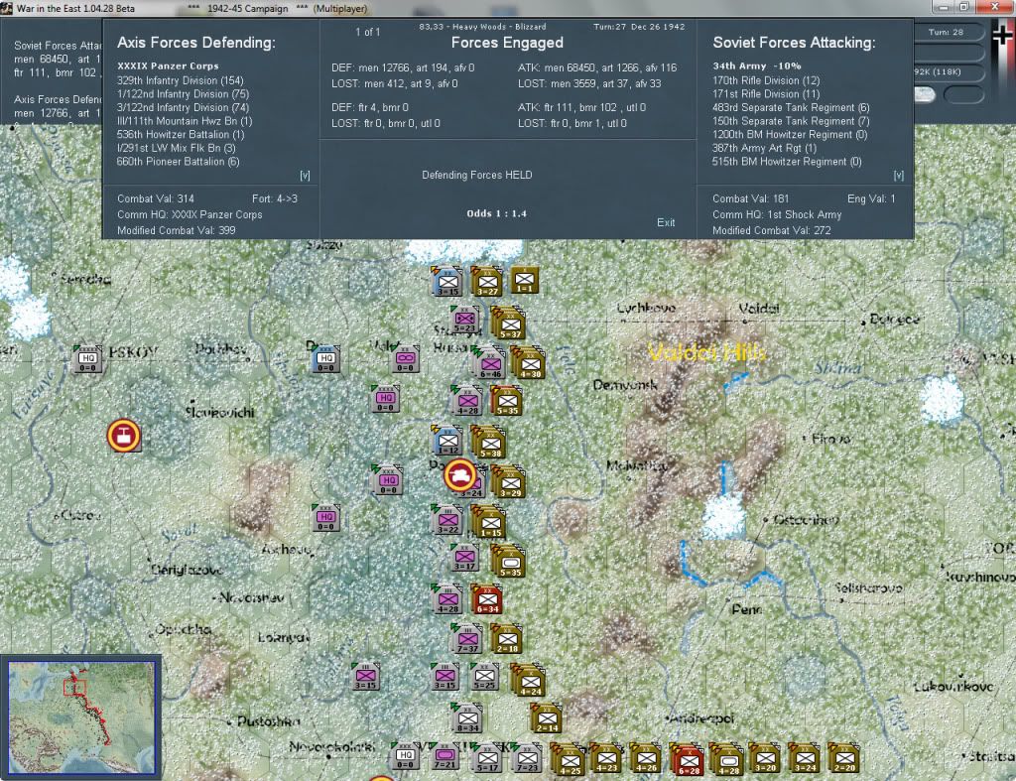Expand the Axis defending units list
Screen dimensions: 1016x781
pos(305,176)
